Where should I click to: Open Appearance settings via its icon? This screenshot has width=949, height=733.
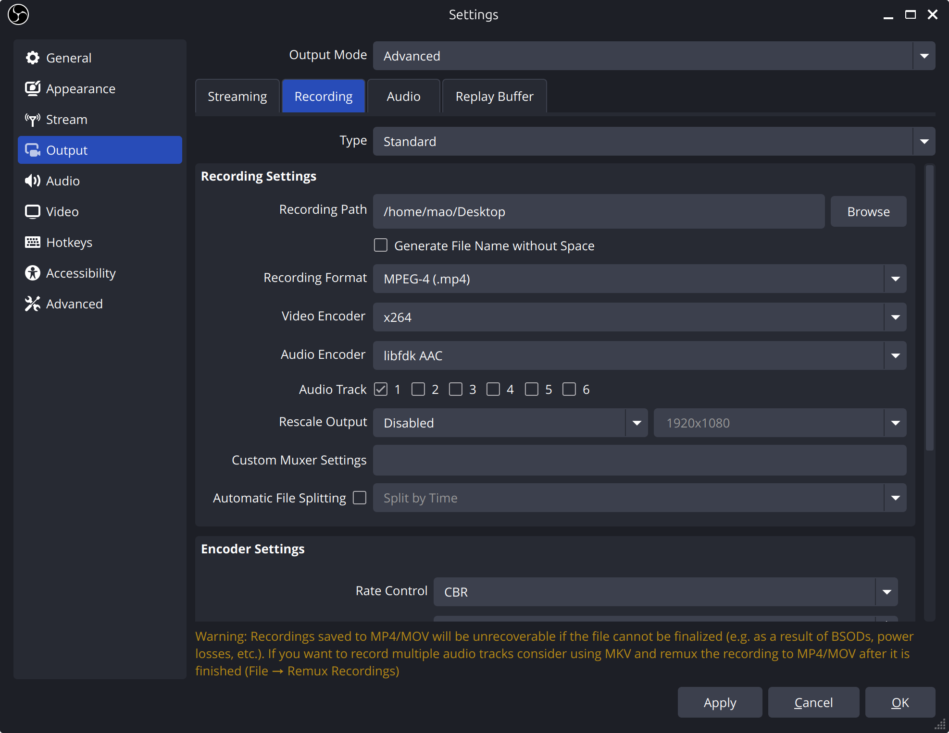pos(32,89)
